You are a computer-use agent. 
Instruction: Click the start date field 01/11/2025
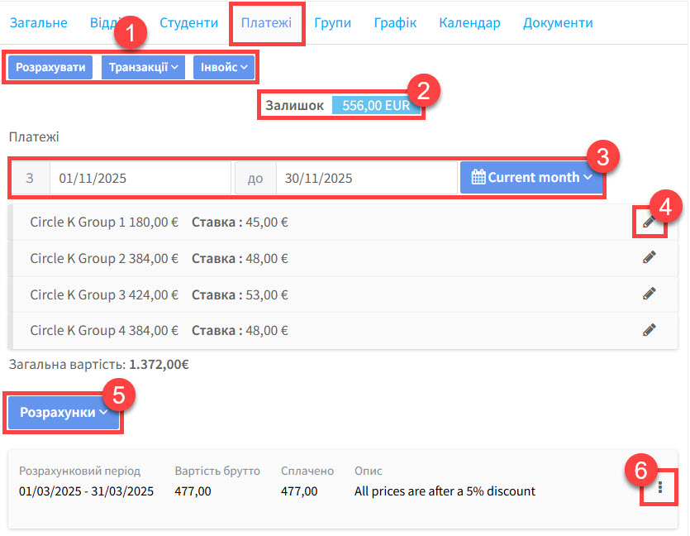point(139,178)
